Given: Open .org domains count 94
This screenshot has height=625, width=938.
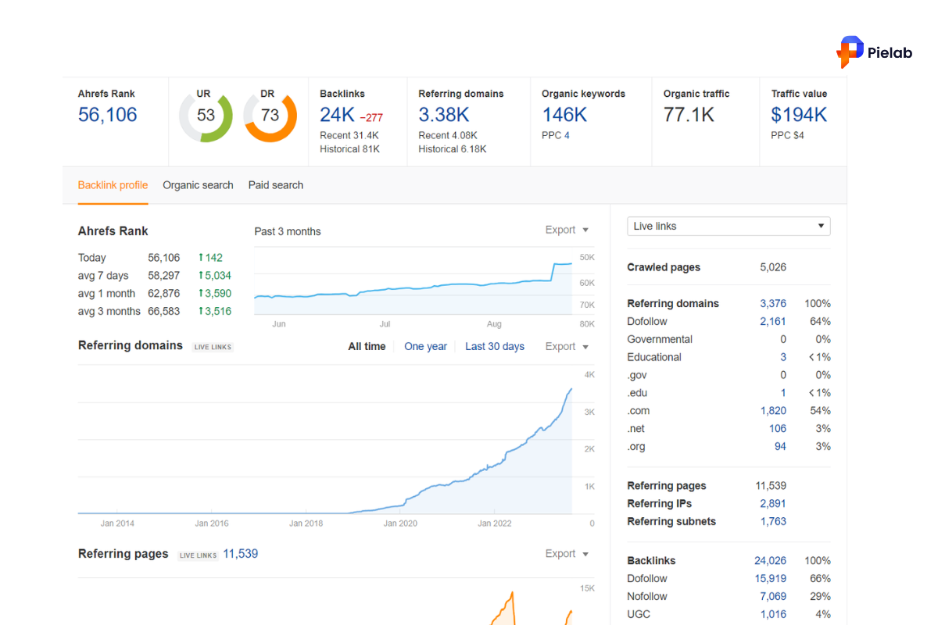Looking at the screenshot, I should click(780, 447).
